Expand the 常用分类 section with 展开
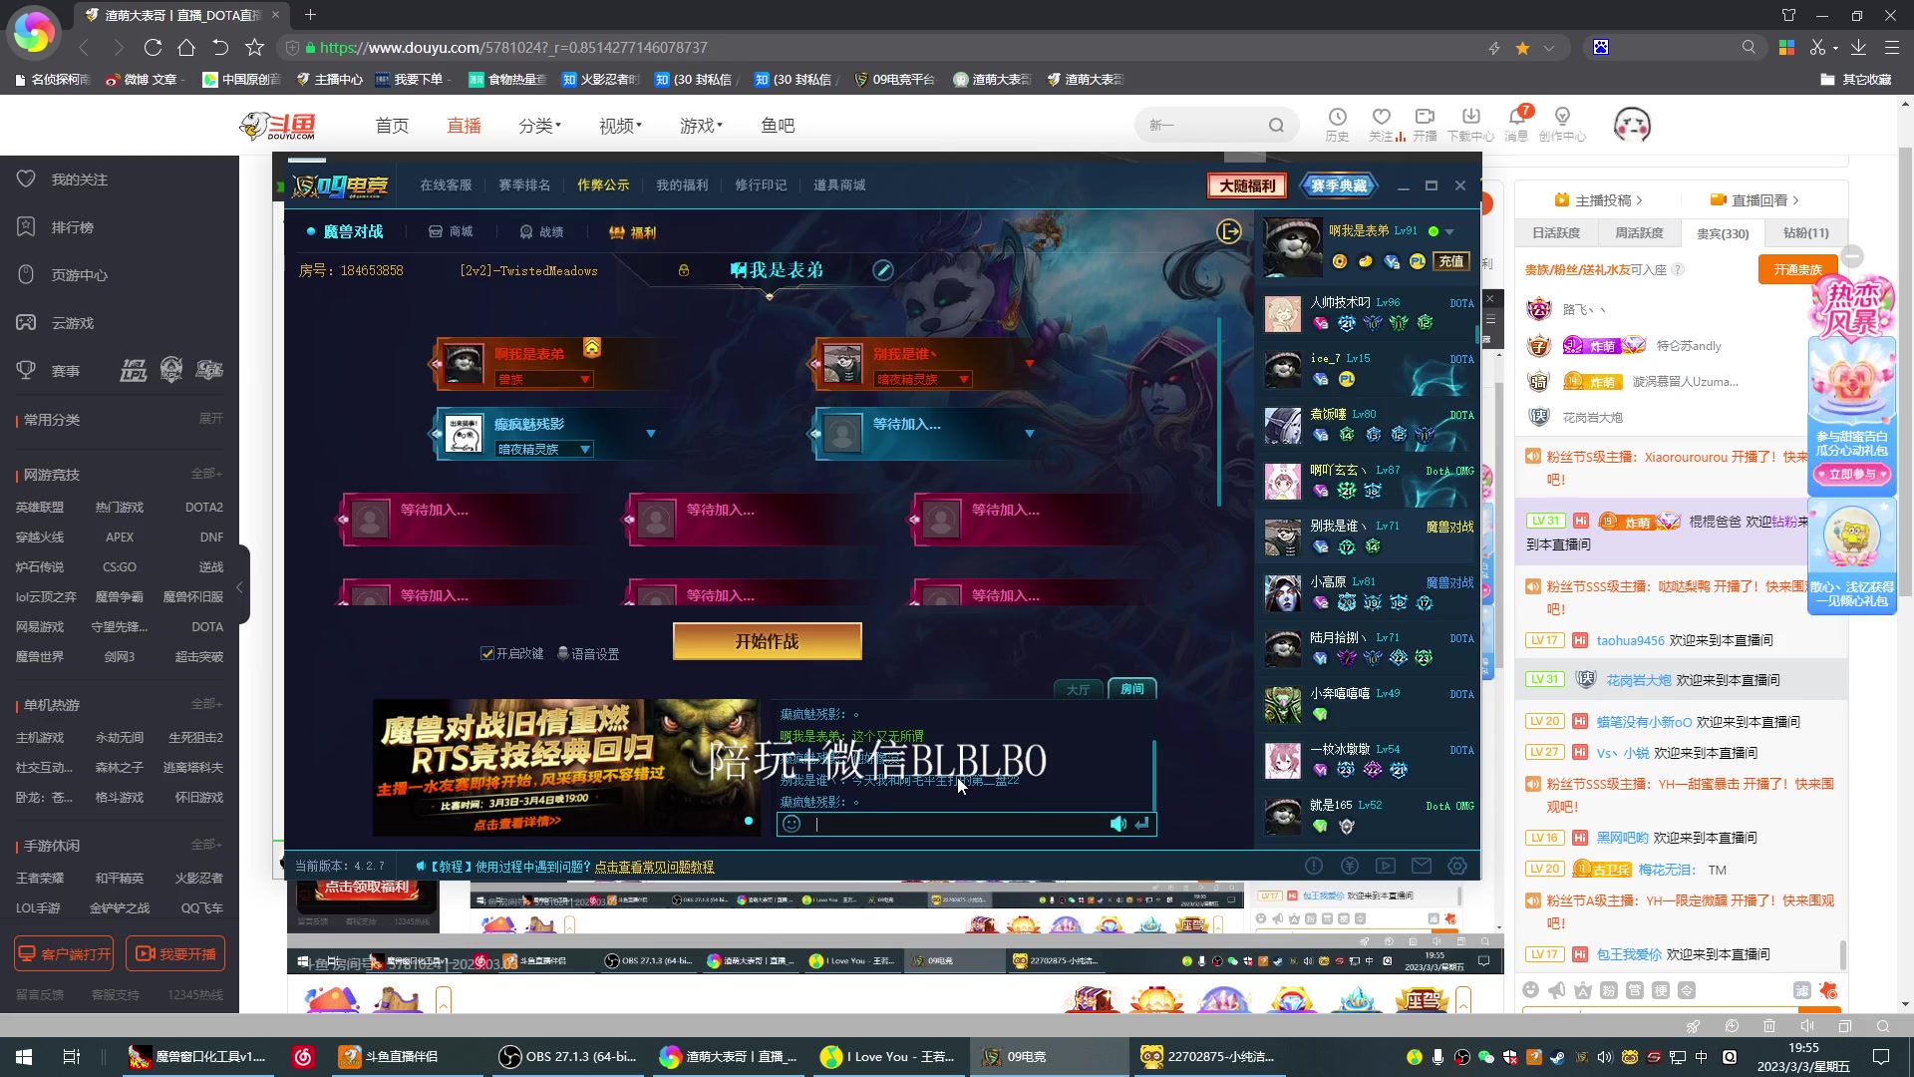1914x1077 pixels. pyautogui.click(x=210, y=419)
